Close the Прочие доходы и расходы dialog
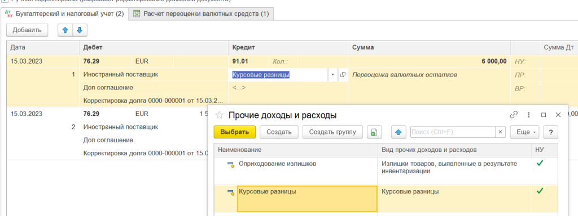This screenshot has height=216, width=578. pyautogui.click(x=558, y=115)
